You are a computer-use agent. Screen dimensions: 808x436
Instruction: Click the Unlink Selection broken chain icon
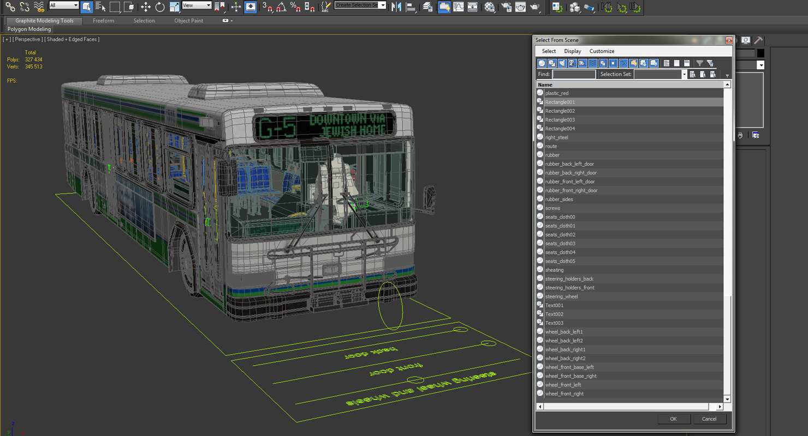24,7
